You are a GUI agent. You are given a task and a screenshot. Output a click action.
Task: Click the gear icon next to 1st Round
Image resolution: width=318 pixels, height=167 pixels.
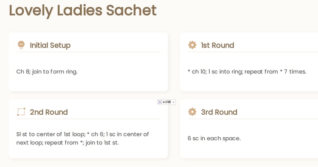pyautogui.click(x=192, y=45)
